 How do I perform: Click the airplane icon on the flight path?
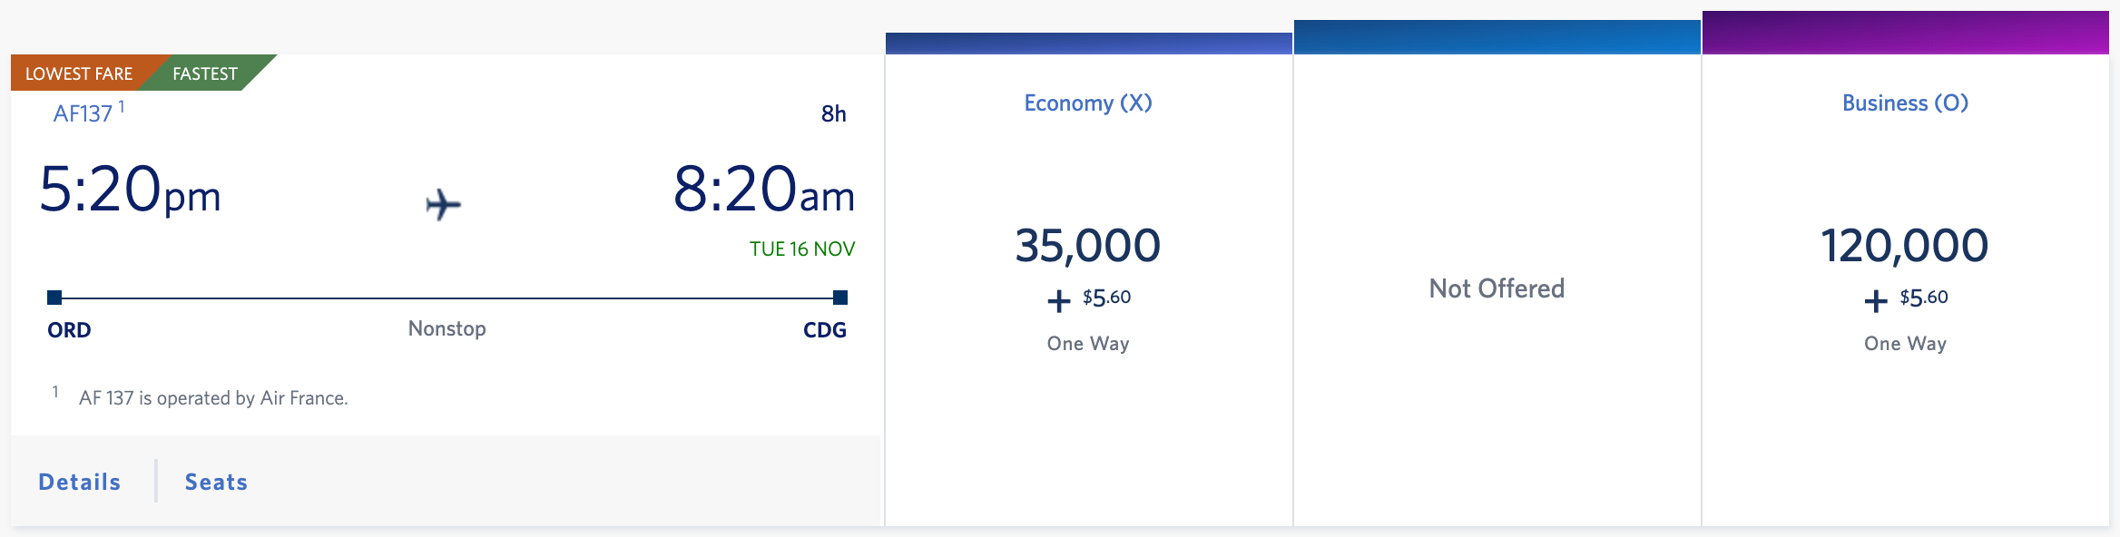pos(442,203)
